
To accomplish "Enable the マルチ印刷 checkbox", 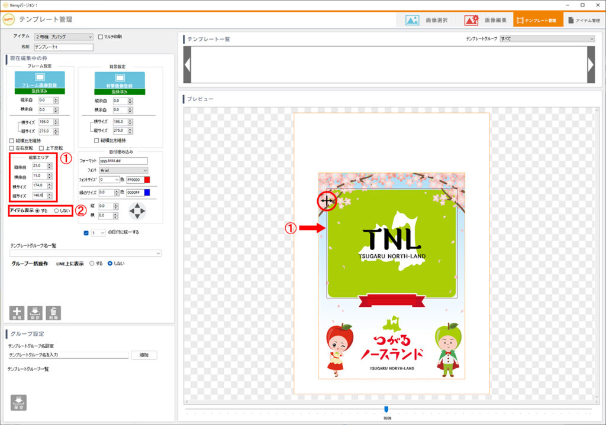I will point(101,37).
